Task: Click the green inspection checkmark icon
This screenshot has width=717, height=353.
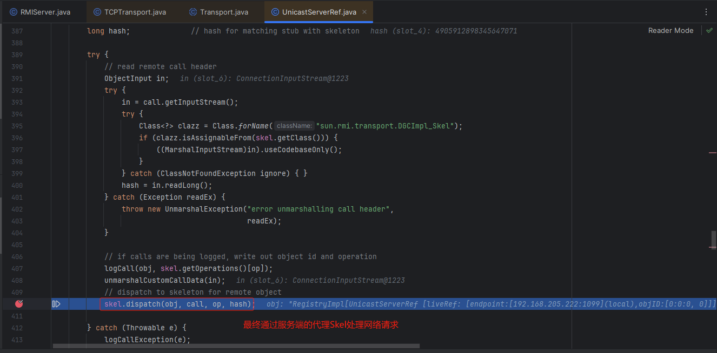Action: tap(709, 31)
